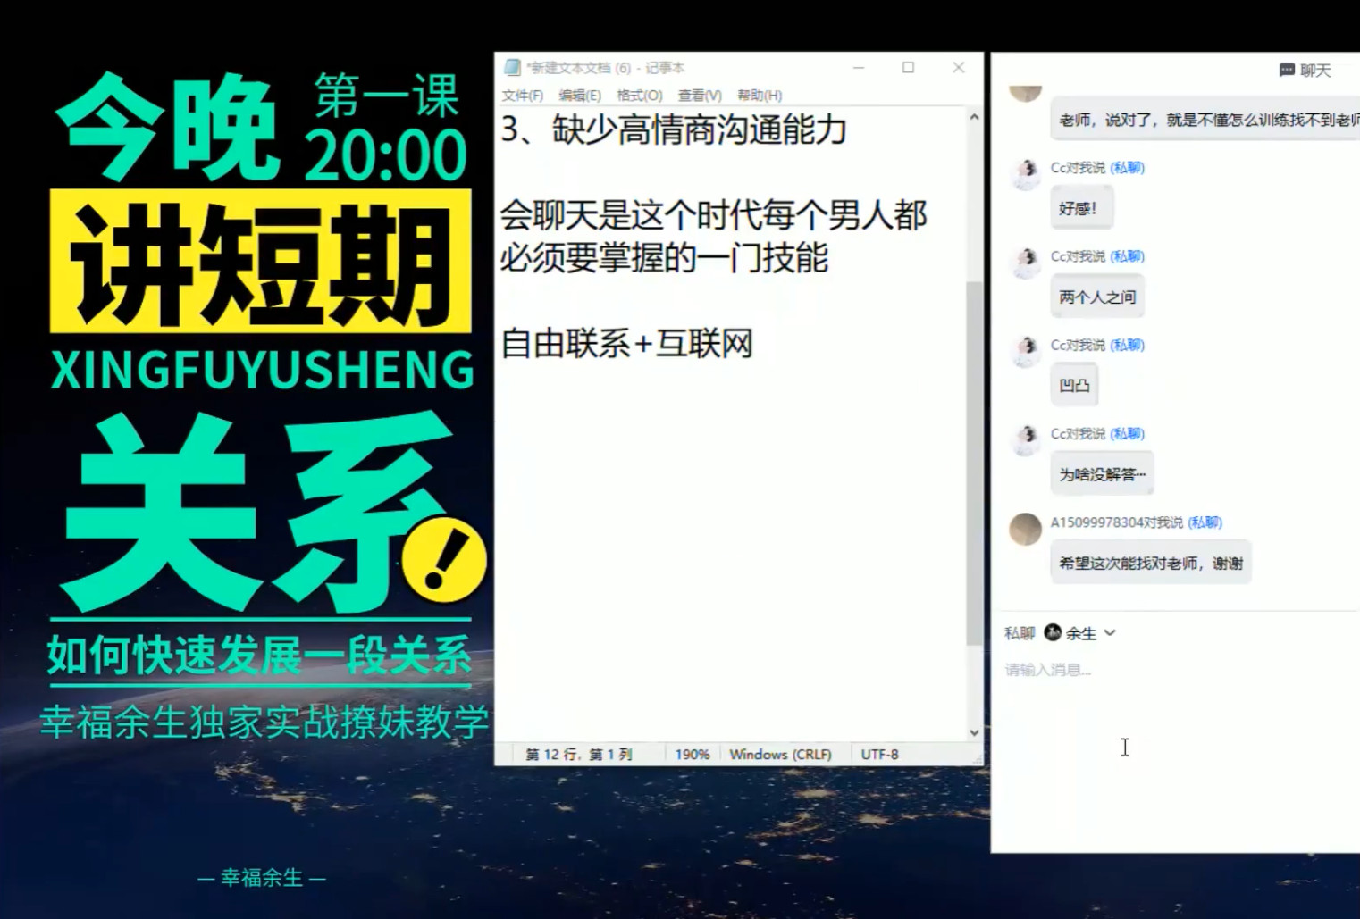Open the 文件(F) menu in Notepad

click(522, 96)
